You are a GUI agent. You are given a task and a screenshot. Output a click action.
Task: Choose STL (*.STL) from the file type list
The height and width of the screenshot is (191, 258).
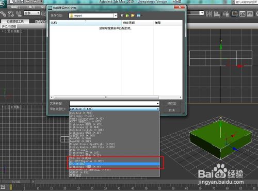115,164
